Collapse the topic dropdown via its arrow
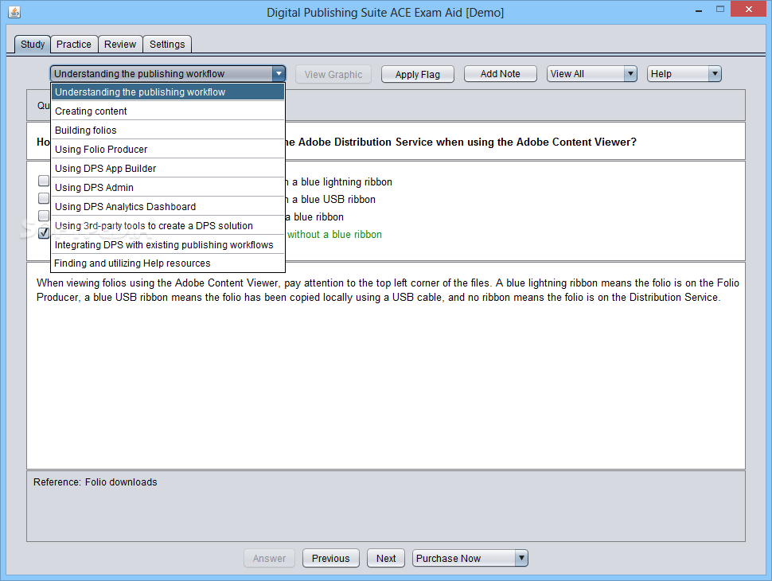 point(279,74)
